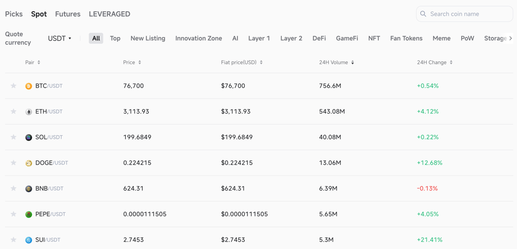Click the BNB coin icon
Image resolution: width=517 pixels, height=249 pixels.
click(29, 189)
